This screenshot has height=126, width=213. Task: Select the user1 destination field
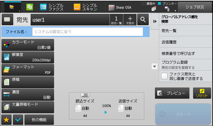(70, 20)
